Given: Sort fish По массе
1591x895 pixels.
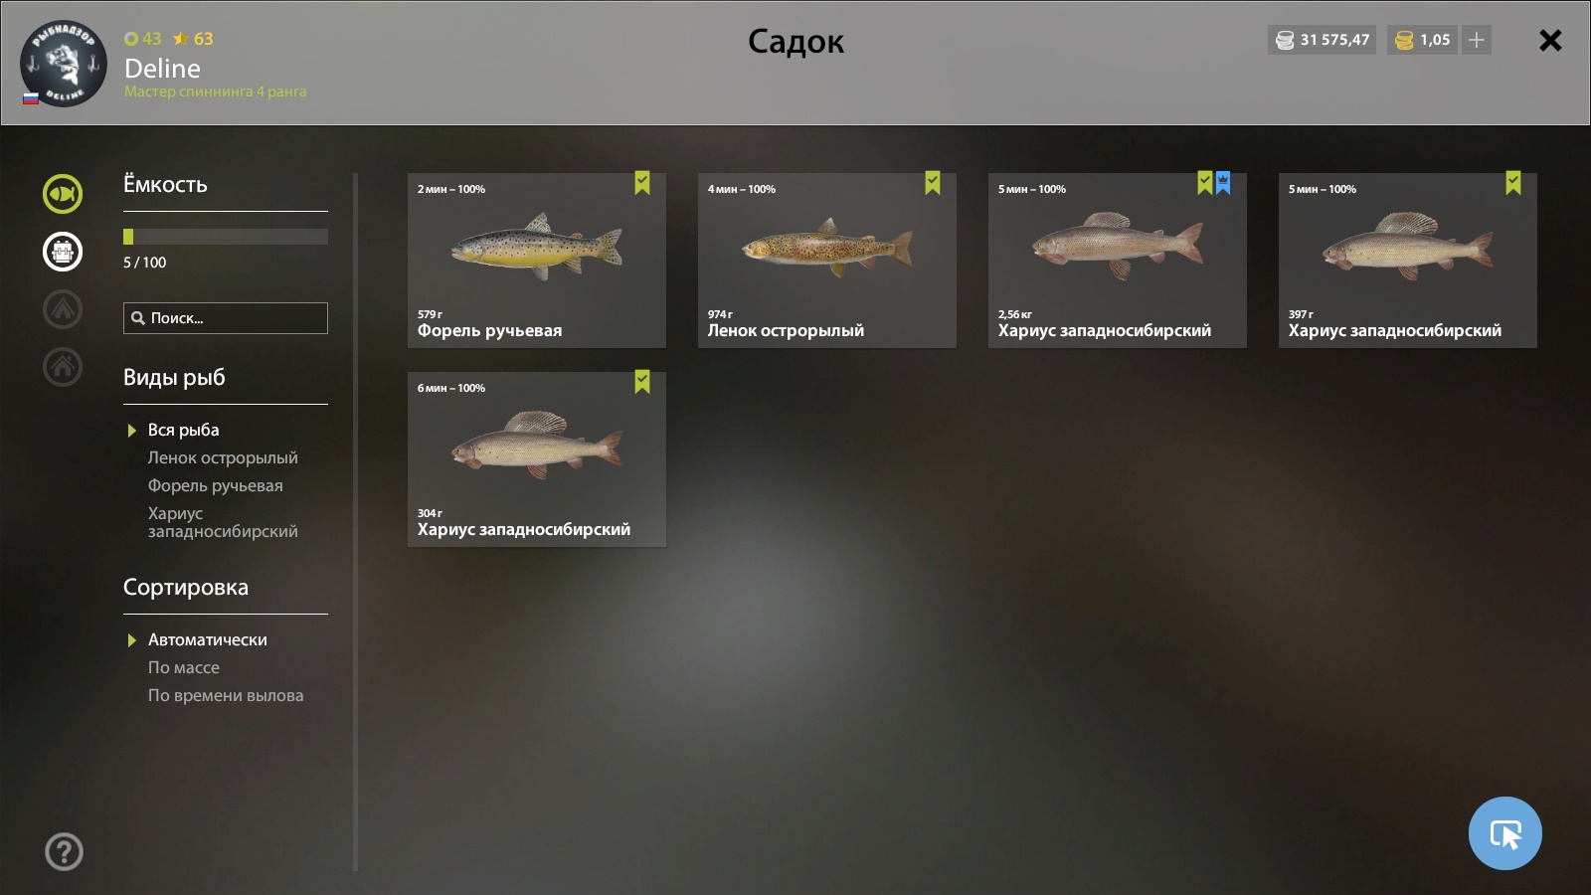Looking at the screenshot, I should click(184, 667).
